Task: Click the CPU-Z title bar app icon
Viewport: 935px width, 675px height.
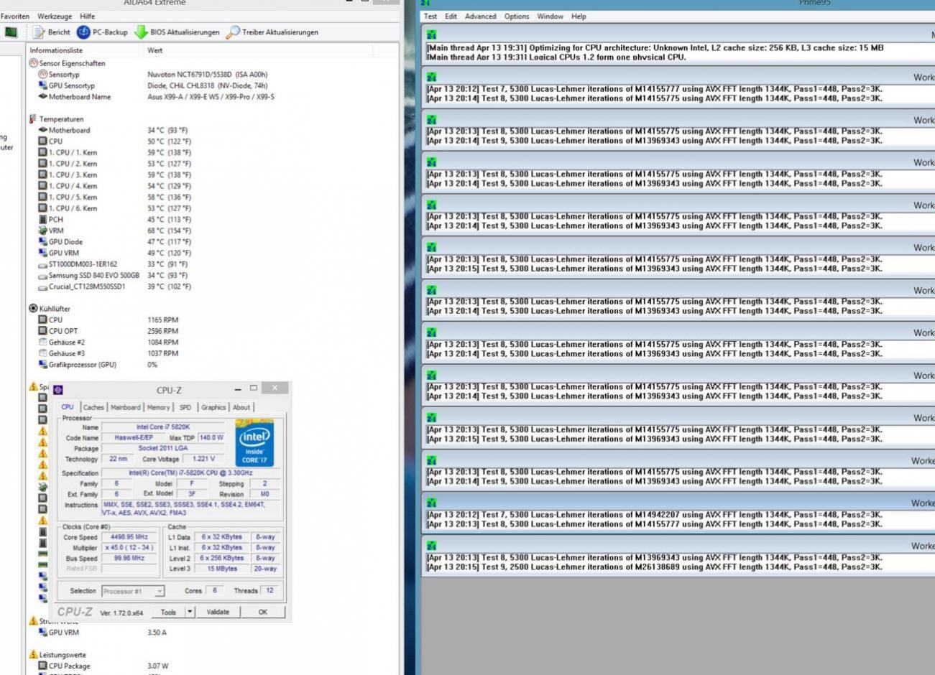Action: pyautogui.click(x=58, y=390)
